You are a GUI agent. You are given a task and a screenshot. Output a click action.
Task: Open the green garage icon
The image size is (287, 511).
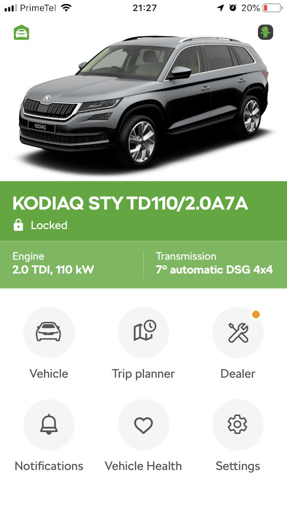tap(22, 32)
